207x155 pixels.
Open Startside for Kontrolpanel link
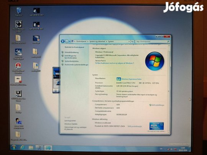[74, 47]
